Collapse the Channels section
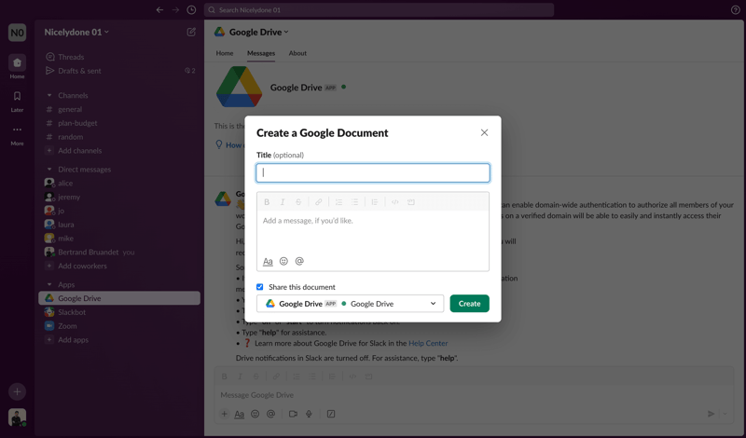 (49, 95)
